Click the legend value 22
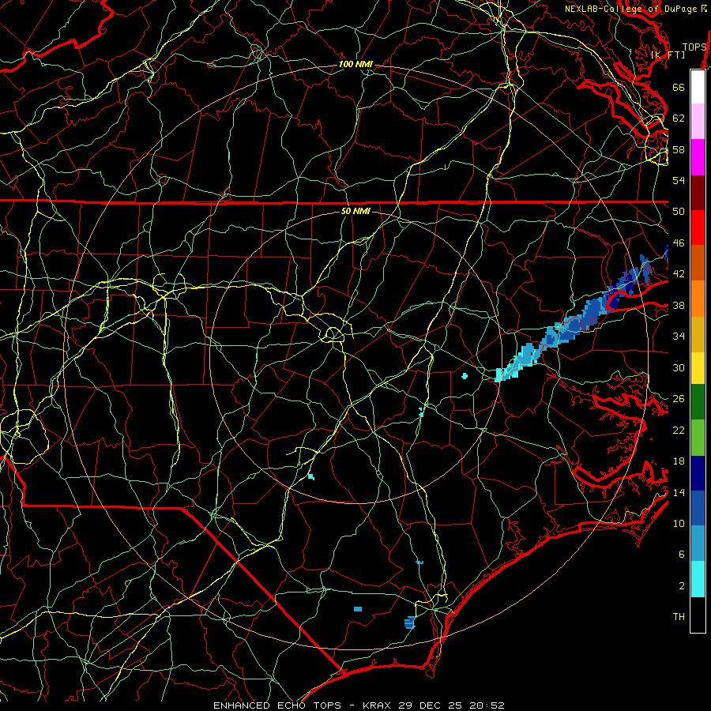Image resolution: width=711 pixels, height=711 pixels. coord(679,430)
